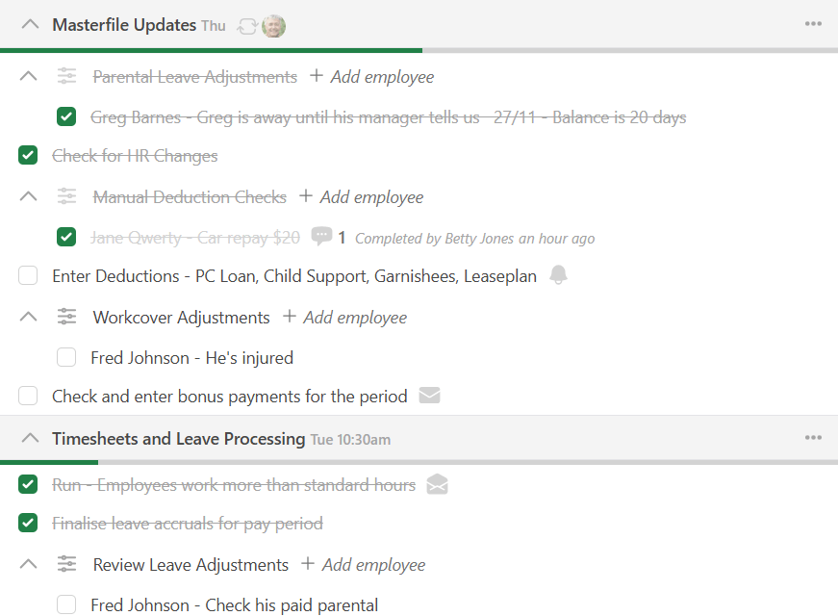Collapse the Workcover Adjustments group
The width and height of the screenshot is (838, 616).
pos(29,317)
